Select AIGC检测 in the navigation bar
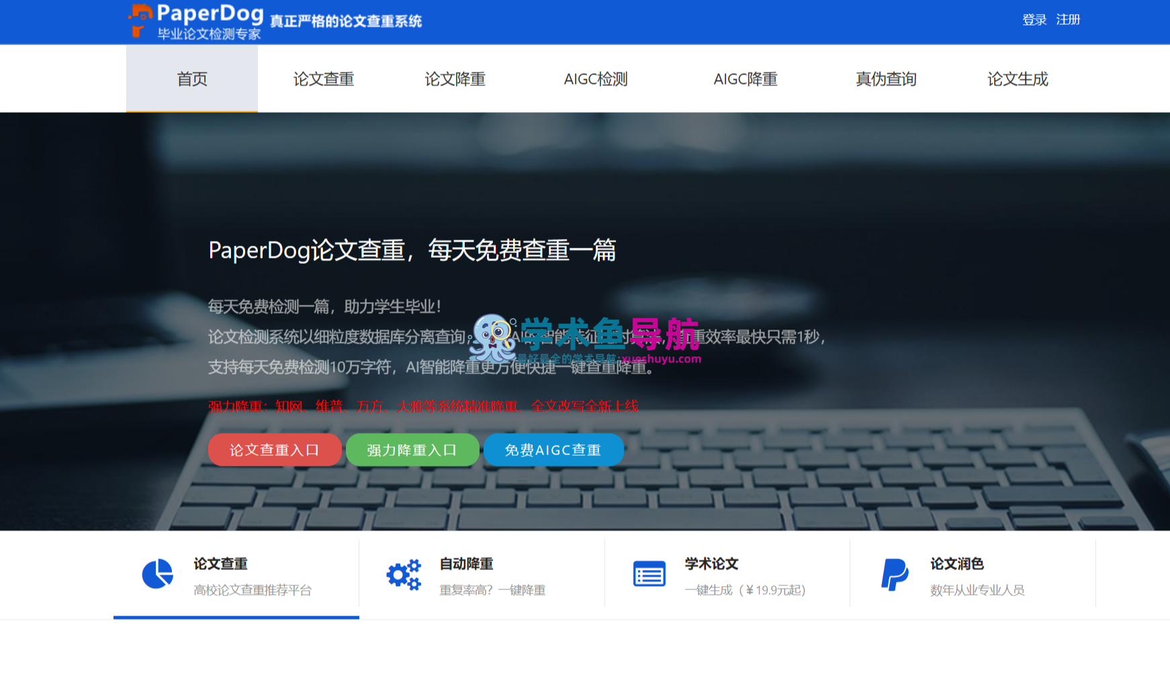This screenshot has height=678, width=1170. pos(596,79)
